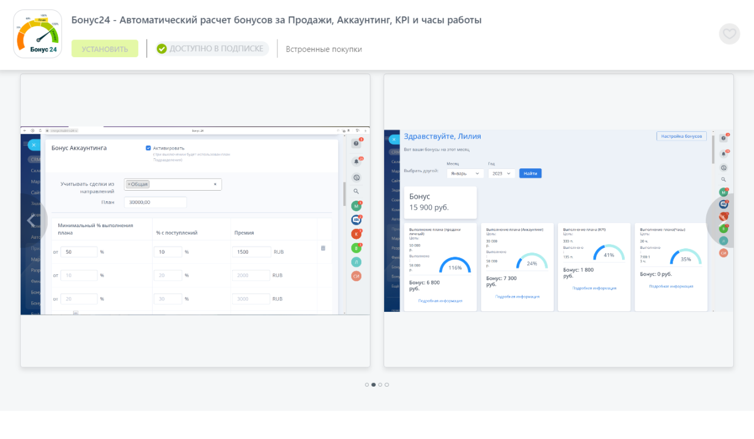Add the app to favorites via heart icon
Image resolution: width=754 pixels, height=439 pixels.
[729, 34]
